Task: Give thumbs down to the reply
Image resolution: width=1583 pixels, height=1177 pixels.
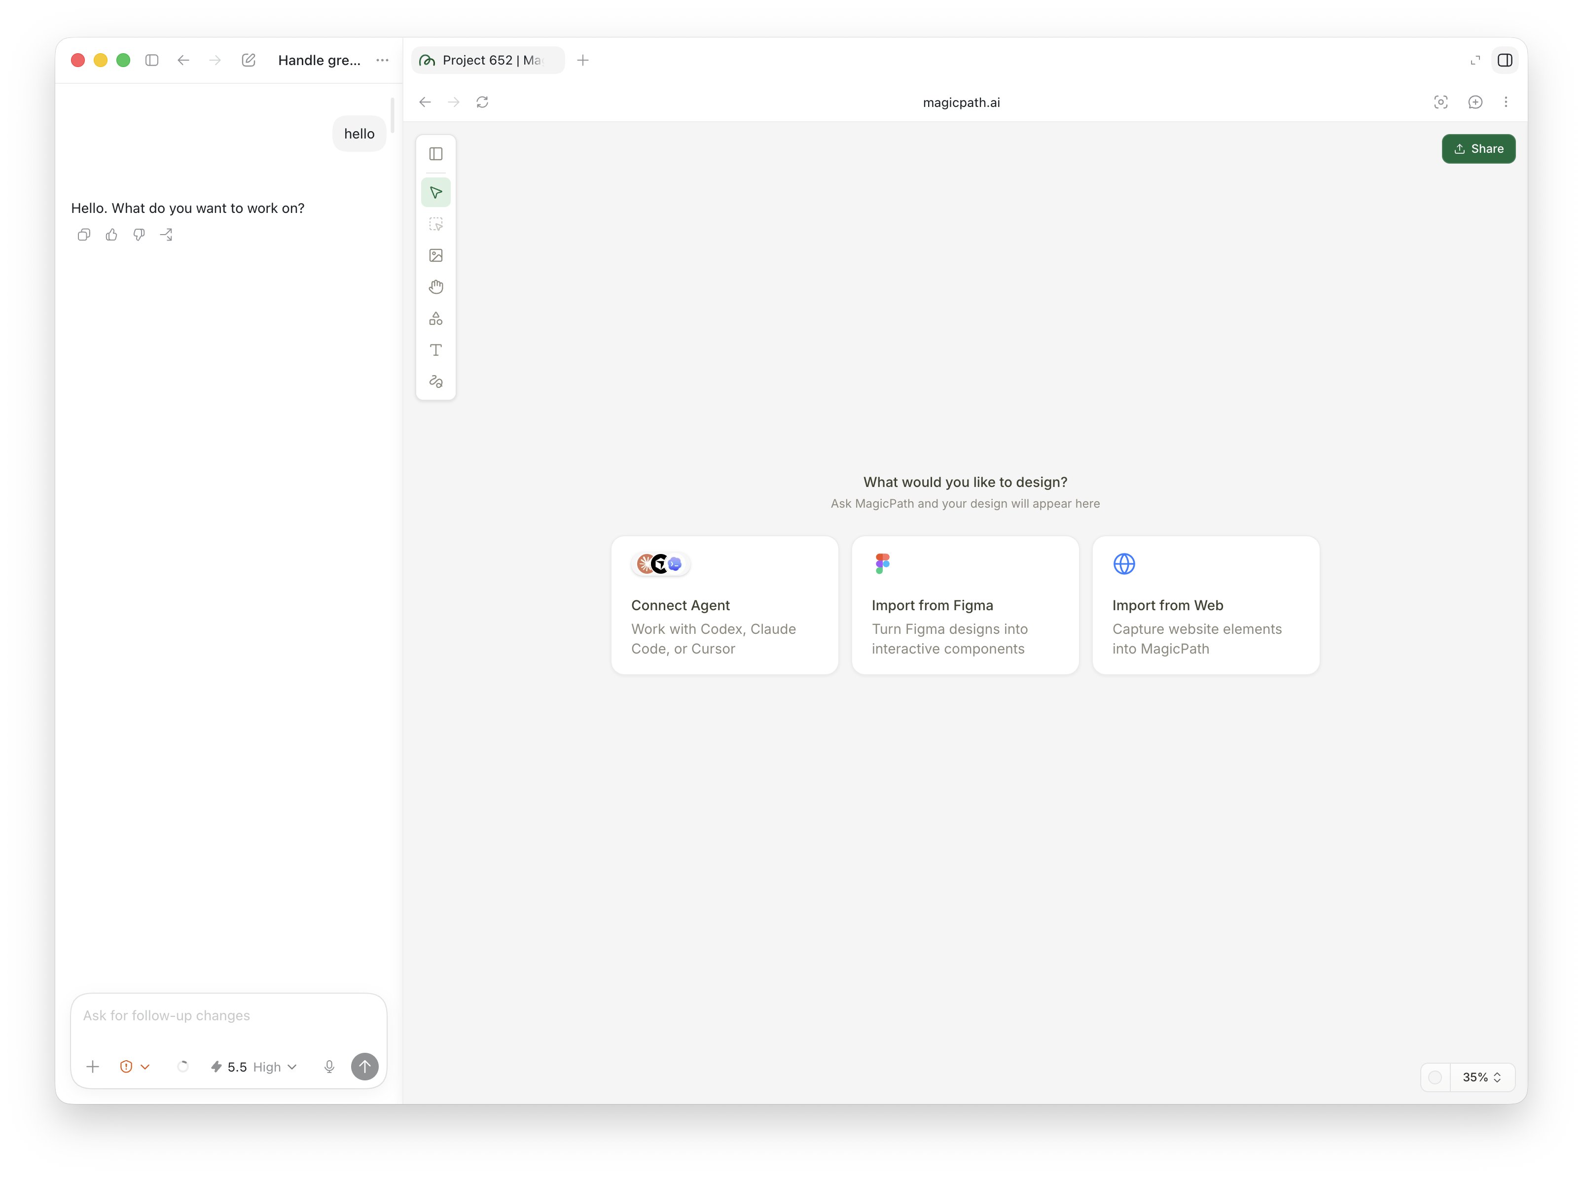Action: tap(139, 235)
